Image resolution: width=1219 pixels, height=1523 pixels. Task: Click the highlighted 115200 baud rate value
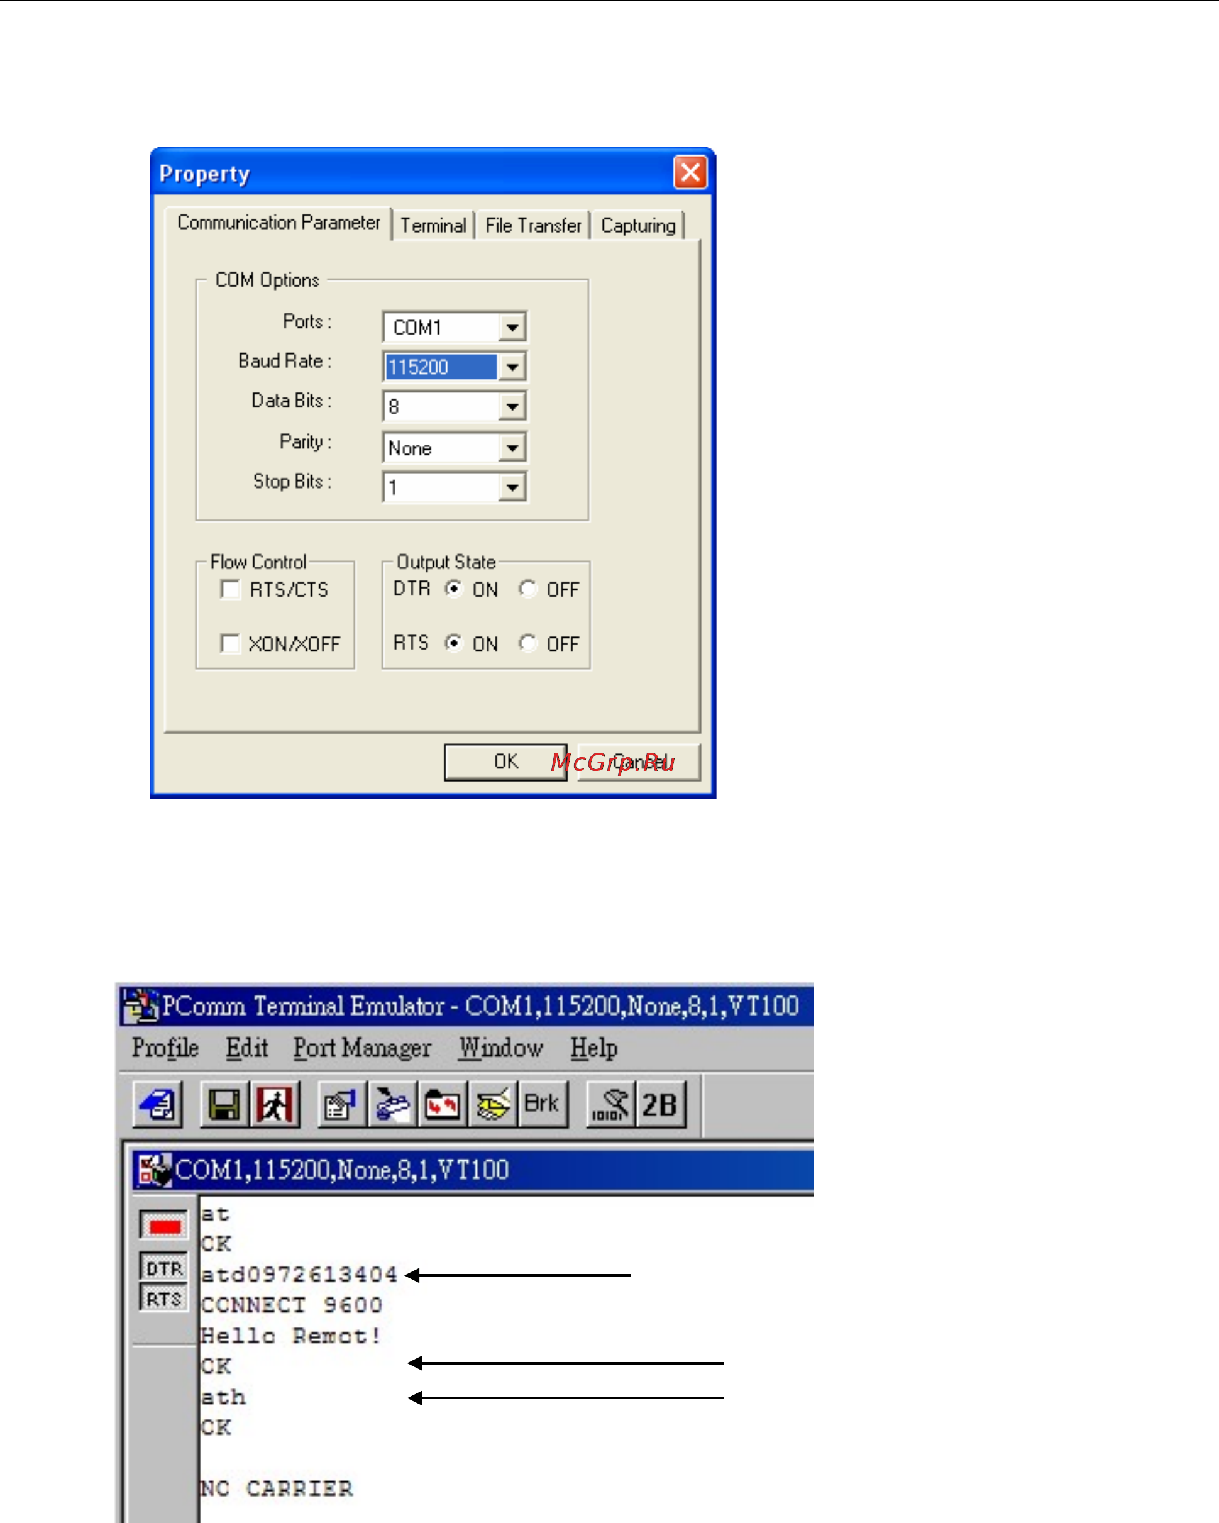(x=441, y=367)
